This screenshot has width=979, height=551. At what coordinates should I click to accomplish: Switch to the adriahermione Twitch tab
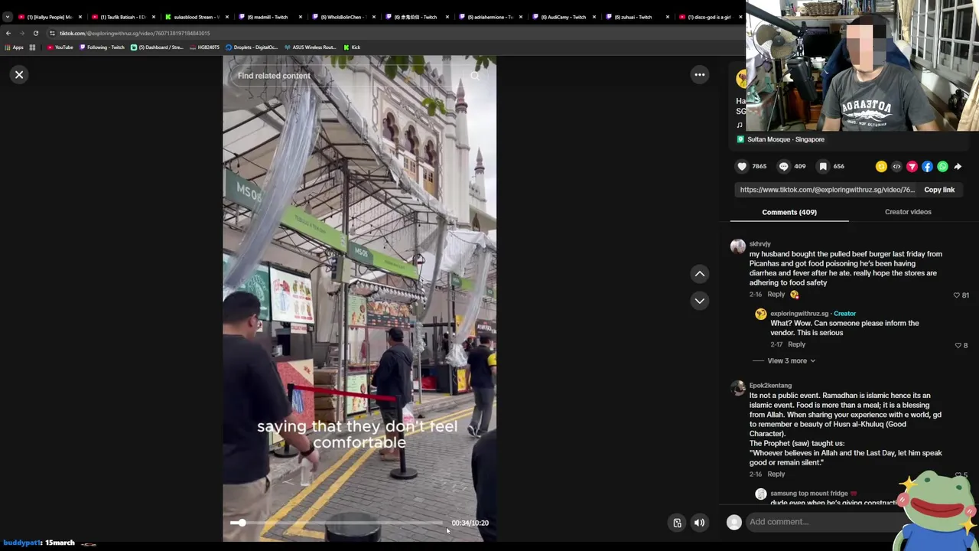tap(489, 17)
